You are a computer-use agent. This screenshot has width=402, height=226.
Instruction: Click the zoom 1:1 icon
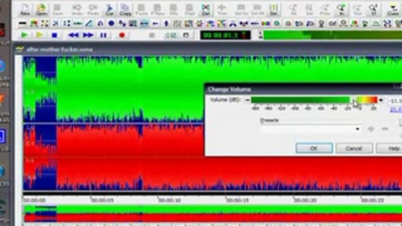[x=374, y=10]
